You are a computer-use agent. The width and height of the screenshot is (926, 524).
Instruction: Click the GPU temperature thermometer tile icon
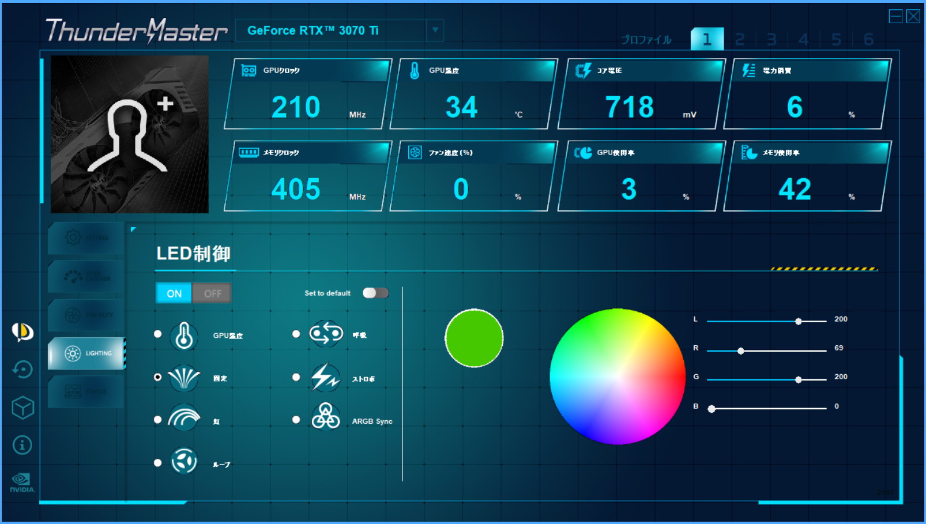(415, 70)
